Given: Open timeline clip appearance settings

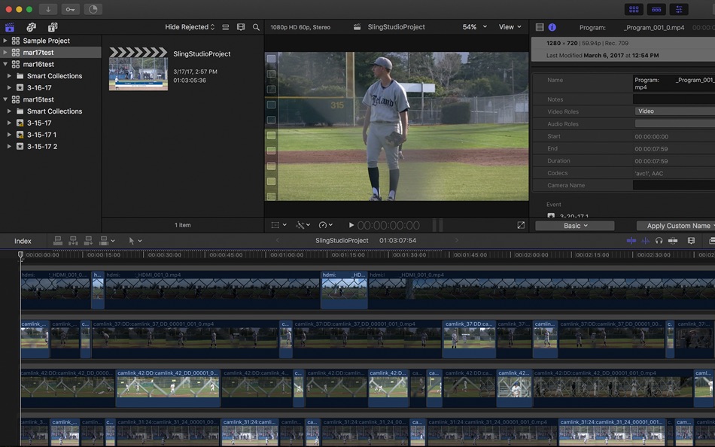Looking at the screenshot, I should (691, 241).
